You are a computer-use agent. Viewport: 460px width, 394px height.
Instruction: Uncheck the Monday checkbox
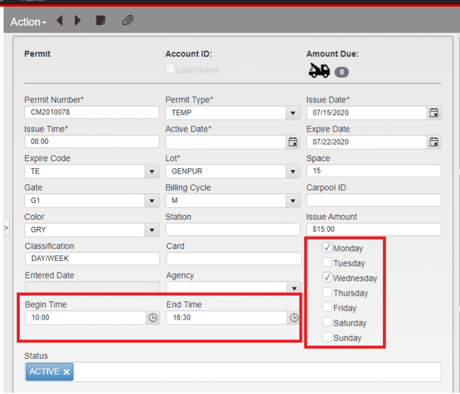[328, 247]
